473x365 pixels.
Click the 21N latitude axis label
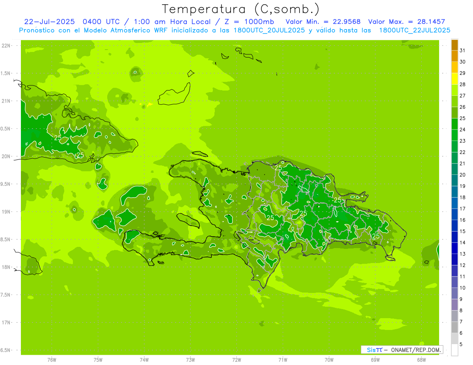click(x=6, y=101)
